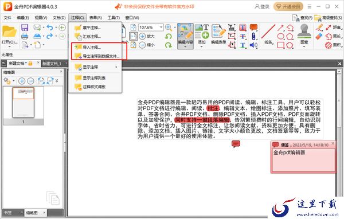Select the orange Sticky note tool
The width and height of the screenshot is (344, 219).
[253, 28]
